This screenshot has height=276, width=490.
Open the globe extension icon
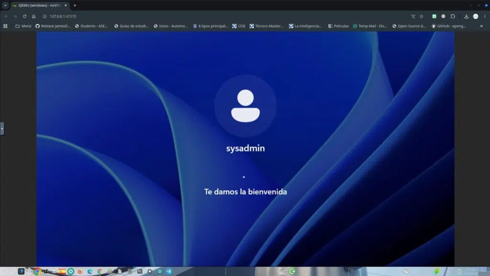pyautogui.click(x=443, y=16)
